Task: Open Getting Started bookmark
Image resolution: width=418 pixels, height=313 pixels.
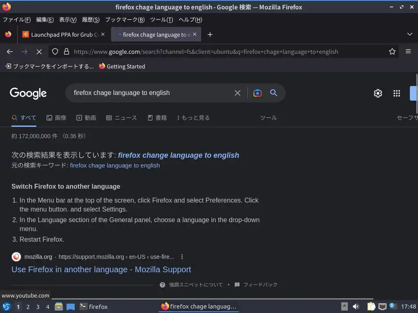Action: (122, 66)
